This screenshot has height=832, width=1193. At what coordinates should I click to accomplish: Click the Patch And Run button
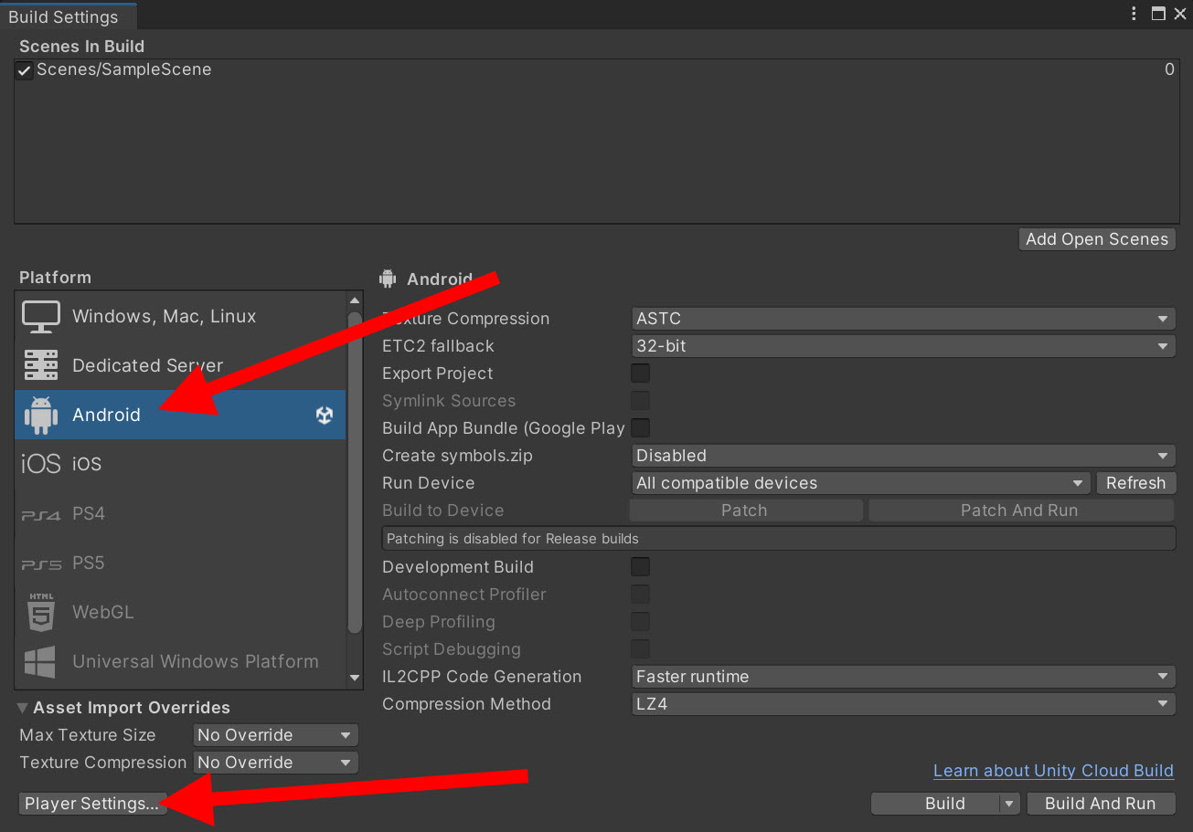tap(1020, 511)
